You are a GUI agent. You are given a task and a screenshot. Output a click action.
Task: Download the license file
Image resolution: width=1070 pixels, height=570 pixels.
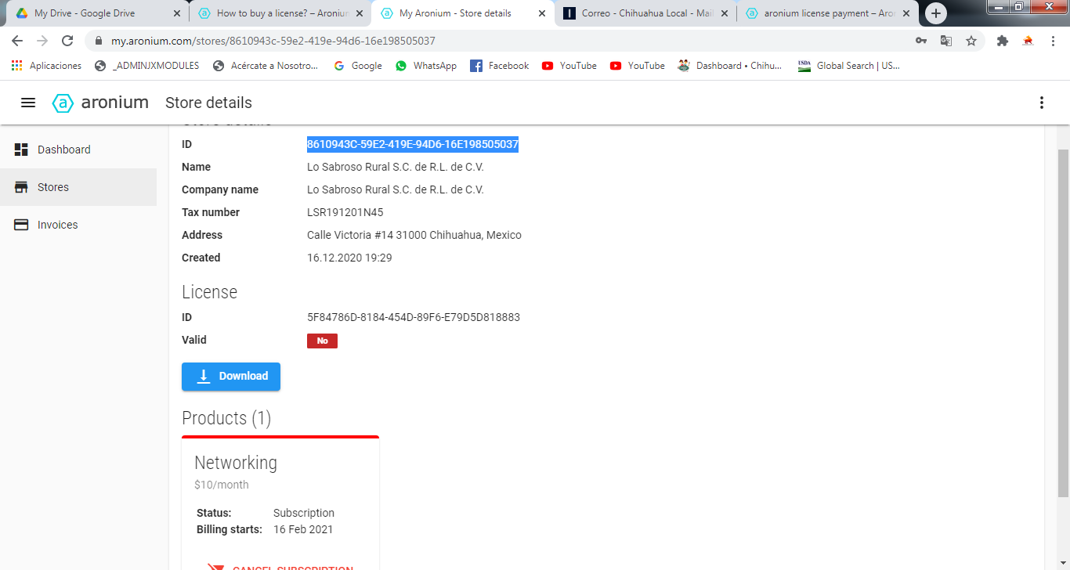coord(231,377)
